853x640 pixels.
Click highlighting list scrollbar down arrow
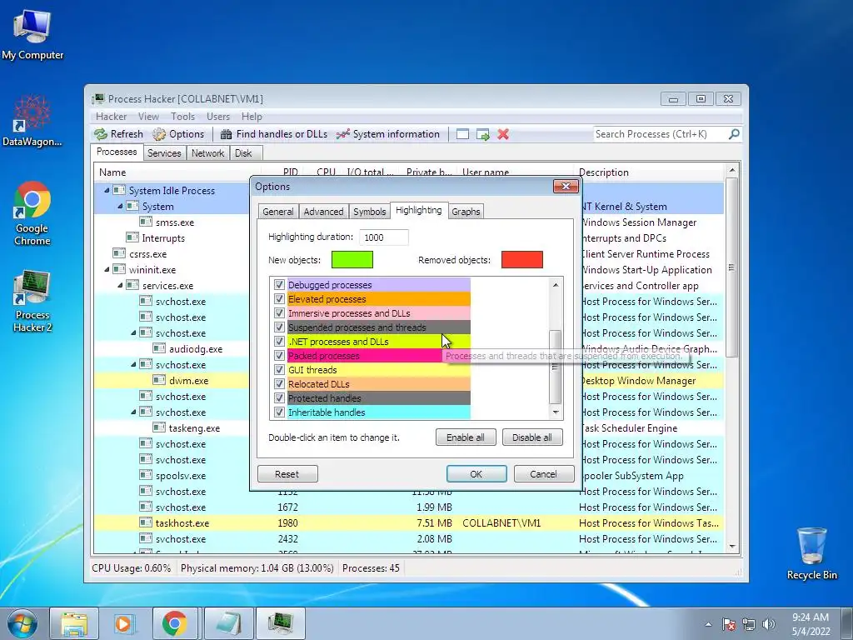(x=556, y=412)
